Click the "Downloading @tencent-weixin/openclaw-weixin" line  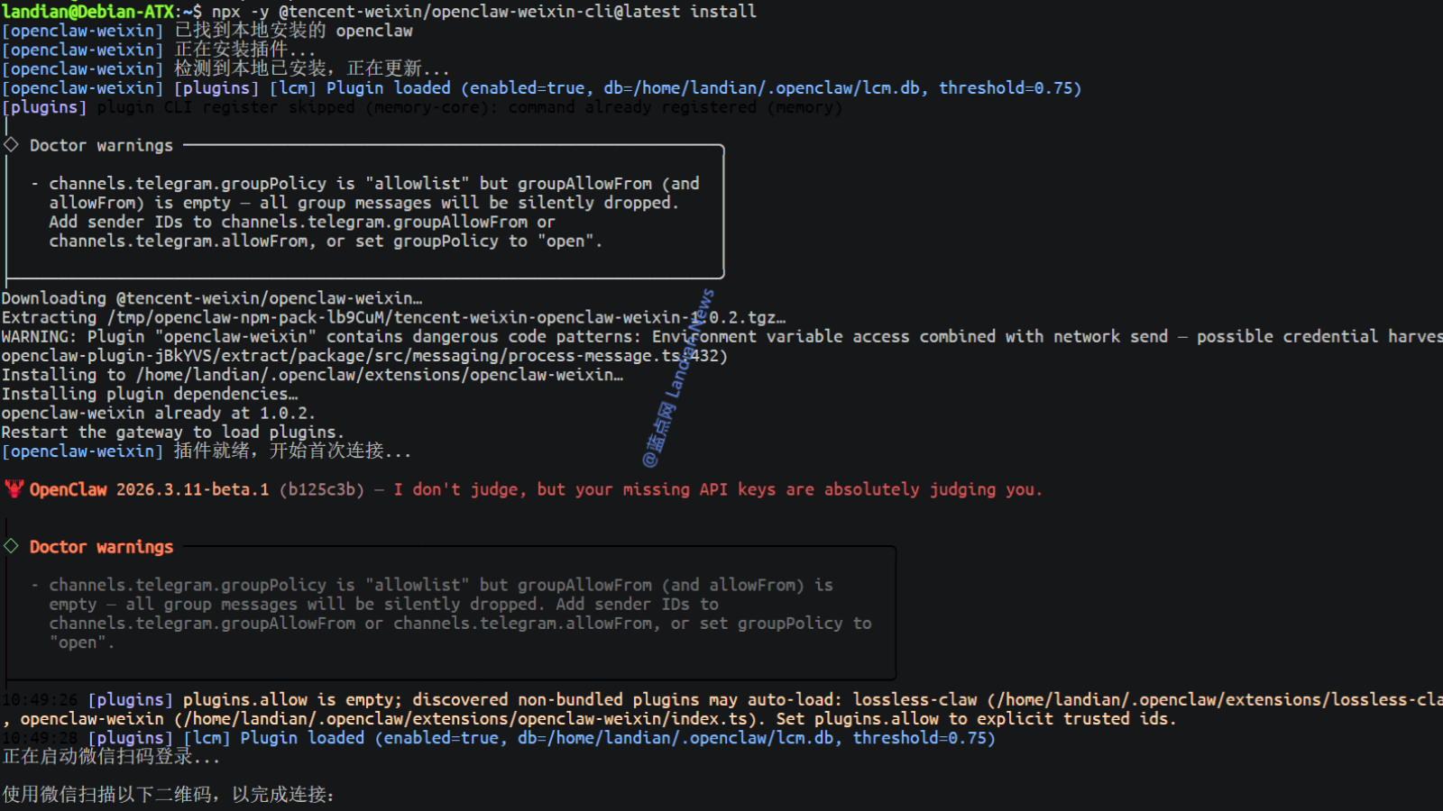tap(211, 298)
